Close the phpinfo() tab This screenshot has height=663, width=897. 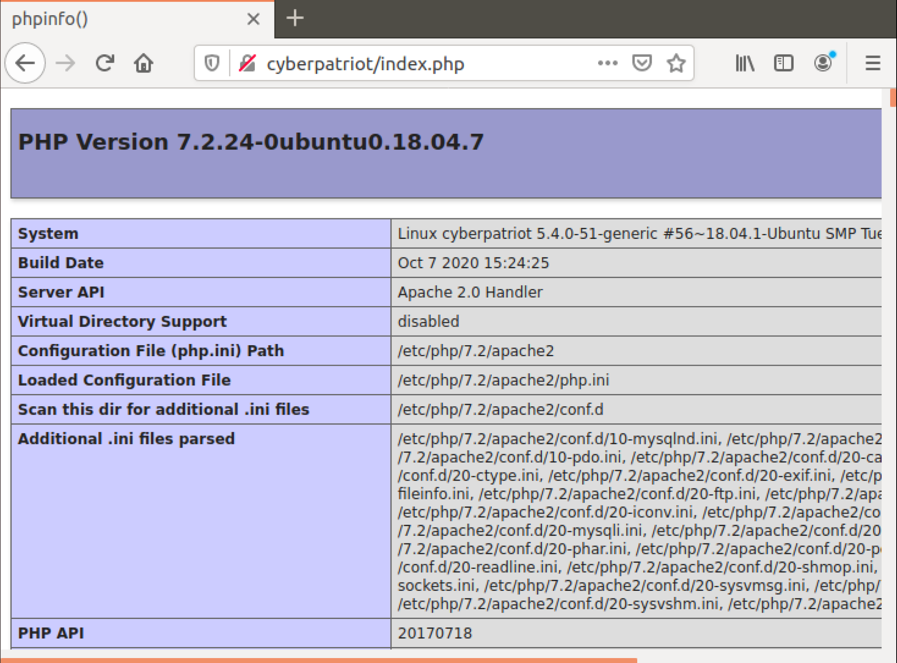tap(253, 19)
